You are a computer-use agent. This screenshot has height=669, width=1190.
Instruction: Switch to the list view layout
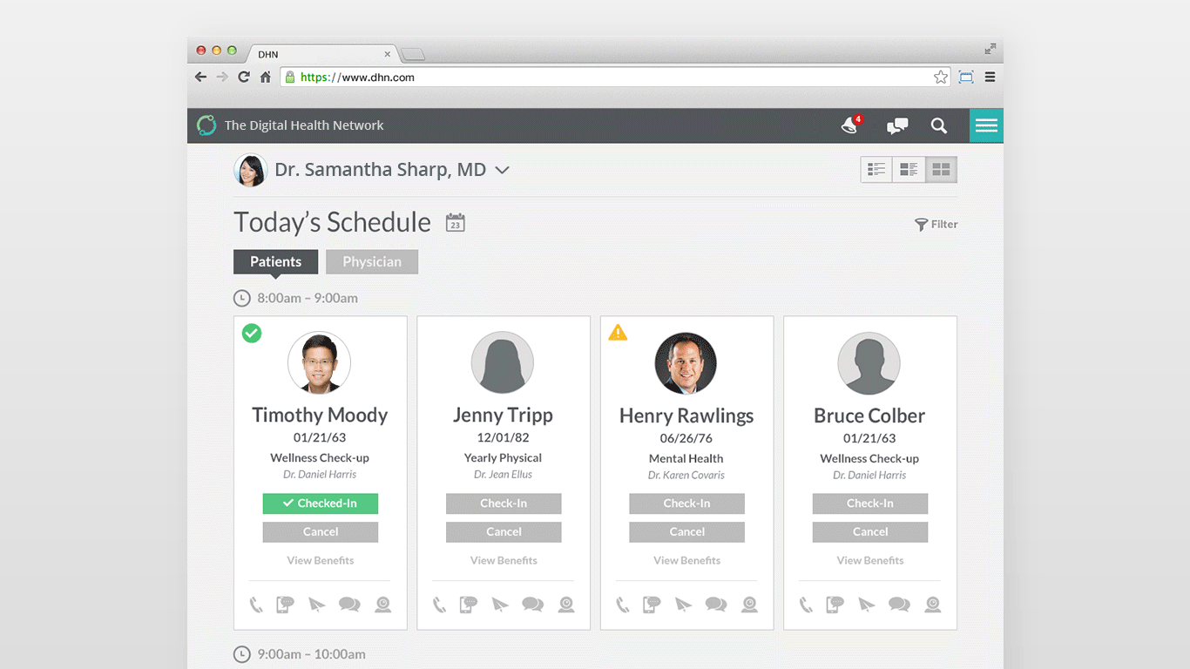pos(876,170)
